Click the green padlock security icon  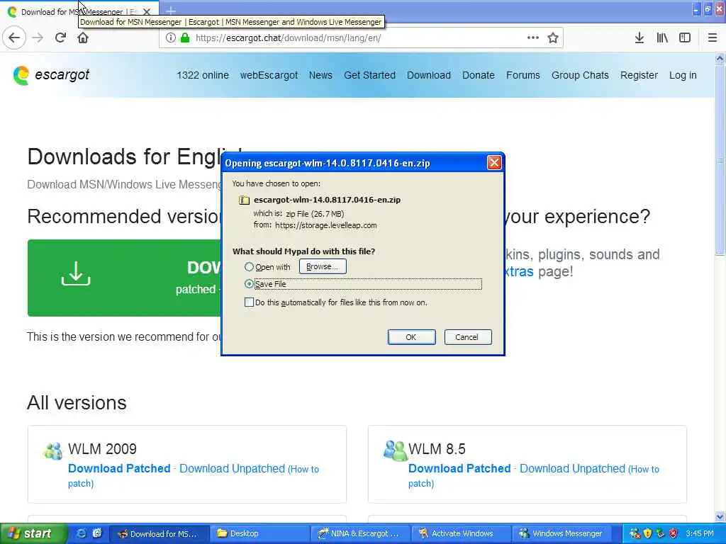185,38
